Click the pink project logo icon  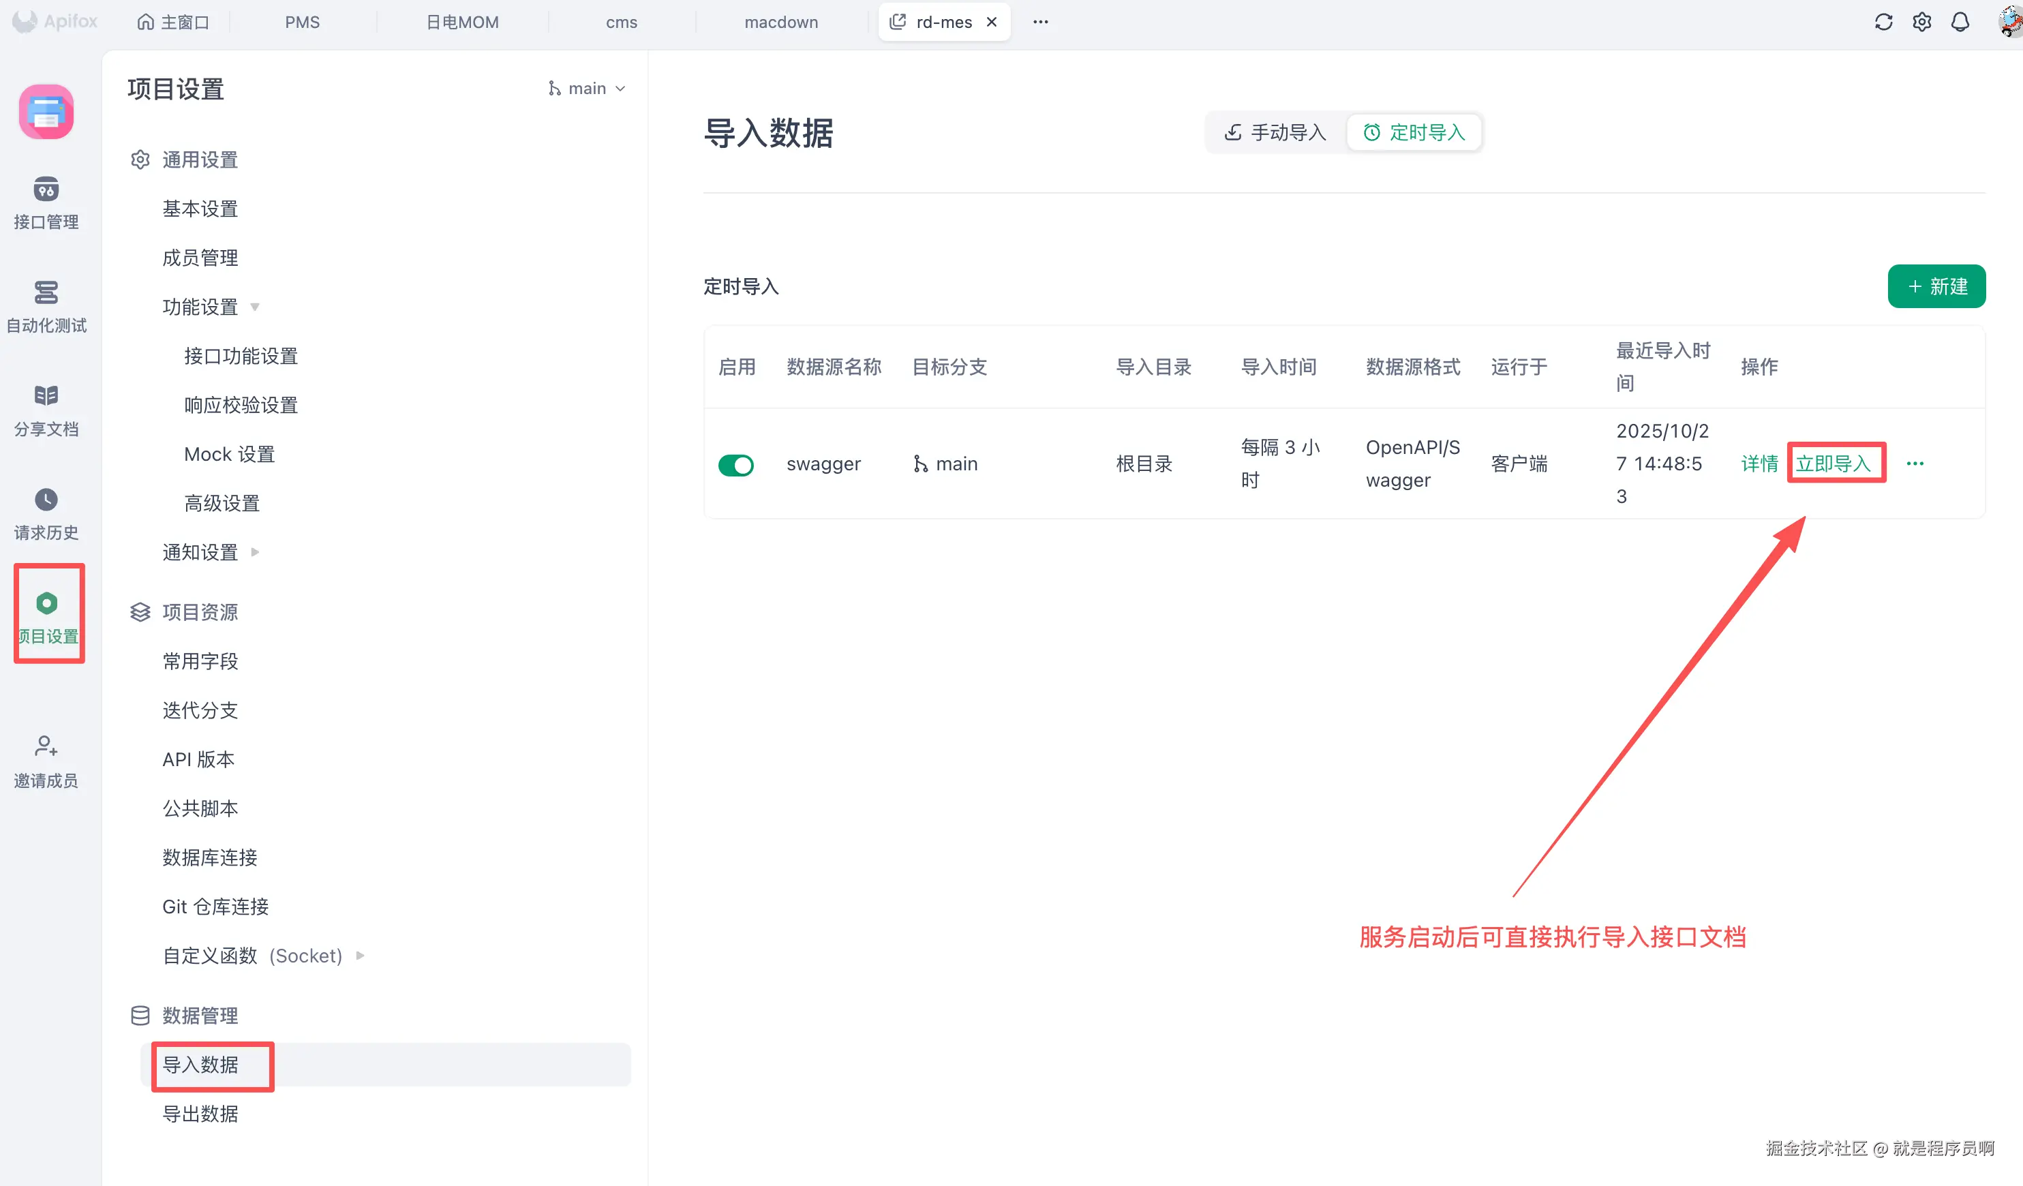[x=46, y=112]
